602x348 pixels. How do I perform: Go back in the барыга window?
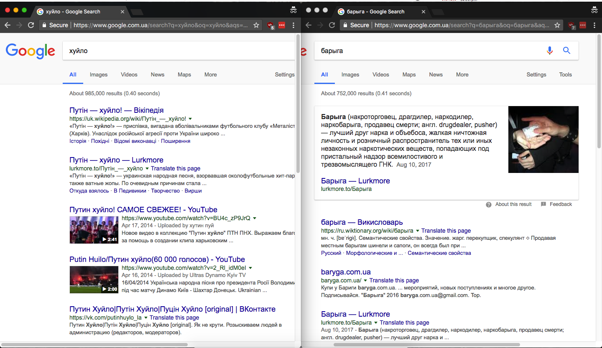pyautogui.click(x=309, y=25)
